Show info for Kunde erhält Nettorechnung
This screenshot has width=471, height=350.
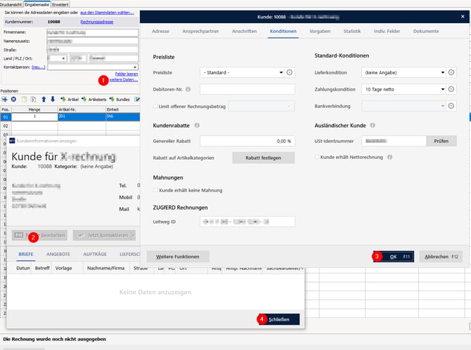pos(389,157)
